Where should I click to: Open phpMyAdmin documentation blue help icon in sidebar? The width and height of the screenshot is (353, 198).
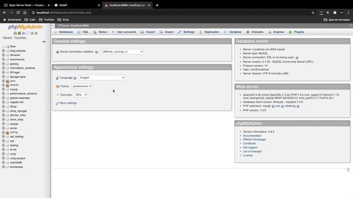[x=23, y=33]
